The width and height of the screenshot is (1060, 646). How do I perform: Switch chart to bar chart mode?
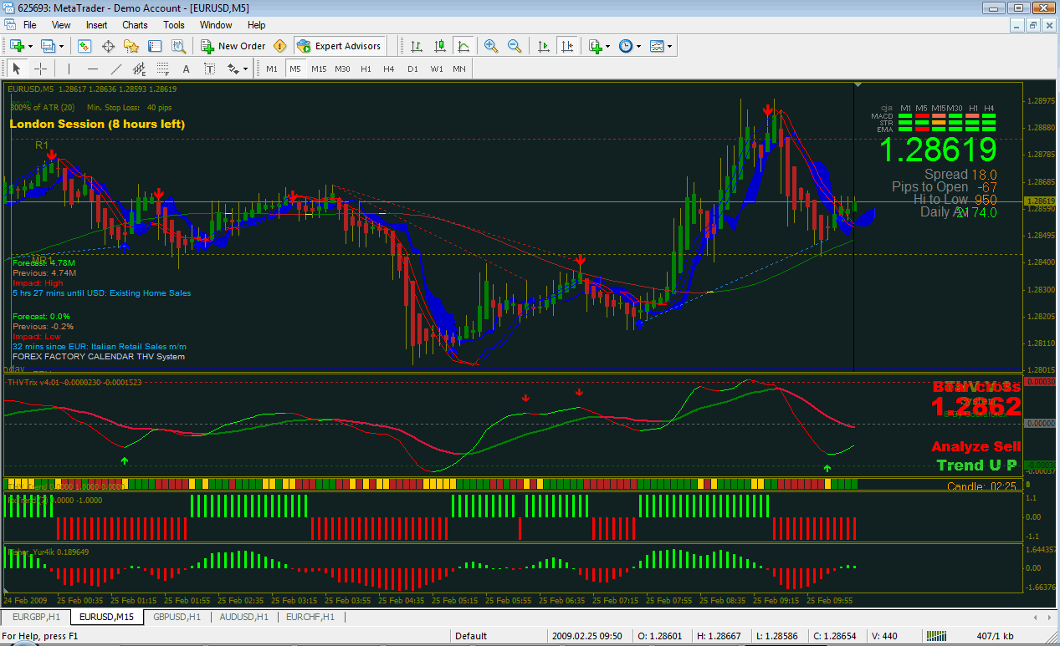[416, 46]
